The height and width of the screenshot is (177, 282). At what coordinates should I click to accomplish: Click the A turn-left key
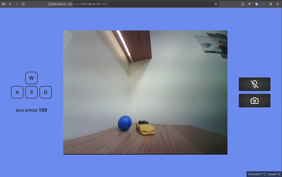[17, 92]
